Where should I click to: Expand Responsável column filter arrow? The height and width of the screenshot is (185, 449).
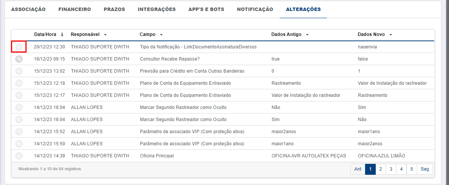pos(106,35)
